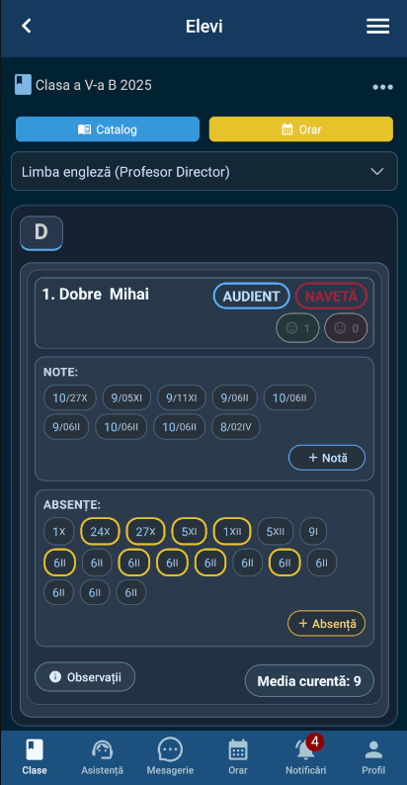Toggle the NAVETĂ status badge

point(332,296)
